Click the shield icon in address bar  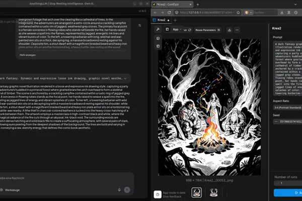177,13
